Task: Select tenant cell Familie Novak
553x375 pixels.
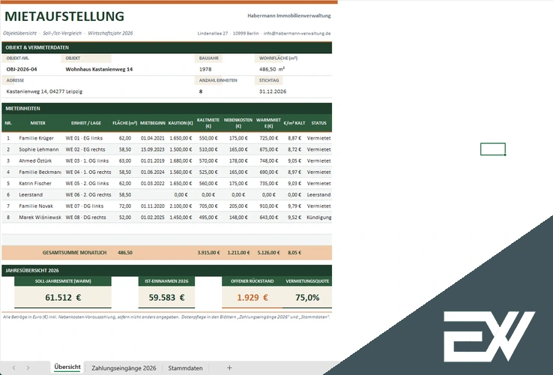Action: click(x=36, y=205)
